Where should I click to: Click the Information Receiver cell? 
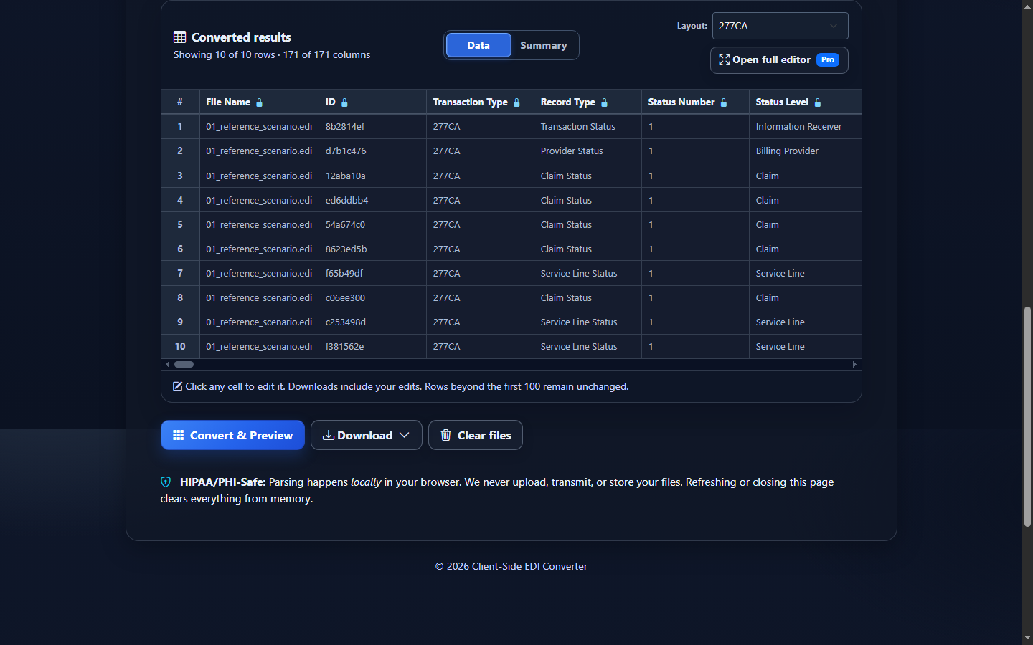click(x=803, y=127)
